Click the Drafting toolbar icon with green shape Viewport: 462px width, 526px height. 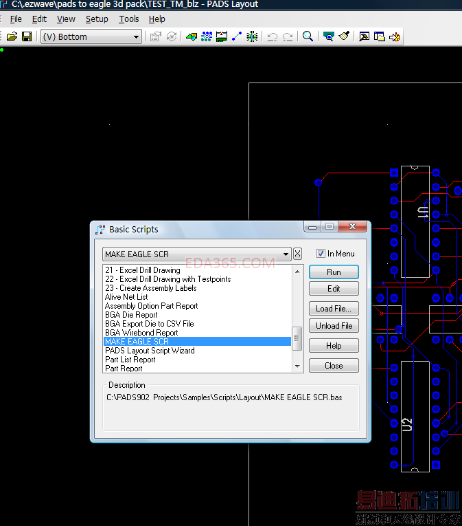click(192, 36)
